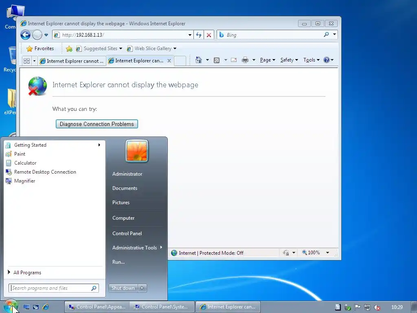Click the Home page icon
Image resolution: width=417 pixels, height=313 pixels.
199,60
